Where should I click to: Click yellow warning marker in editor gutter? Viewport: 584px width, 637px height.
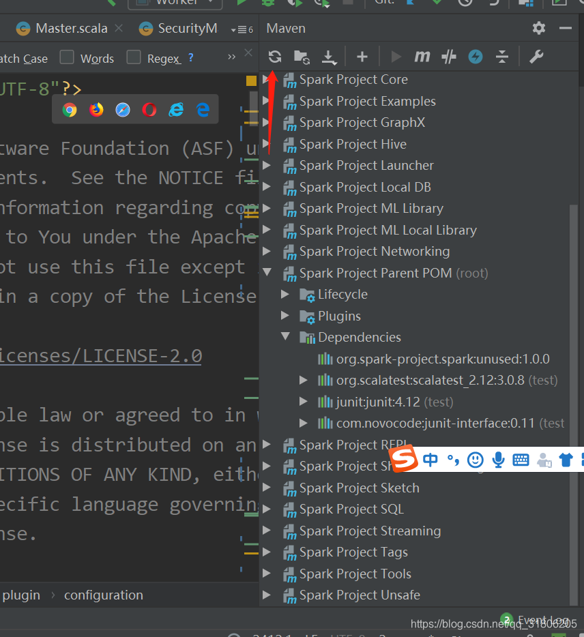pos(251,80)
